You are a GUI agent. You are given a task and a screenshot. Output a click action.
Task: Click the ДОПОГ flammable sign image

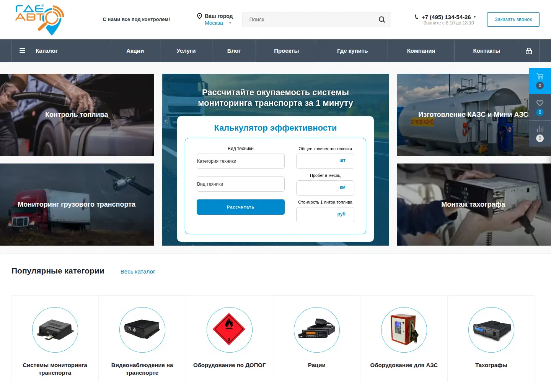pyautogui.click(x=230, y=330)
